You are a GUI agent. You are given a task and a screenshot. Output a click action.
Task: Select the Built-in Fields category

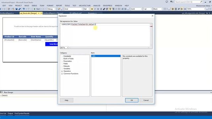coord(69,59)
